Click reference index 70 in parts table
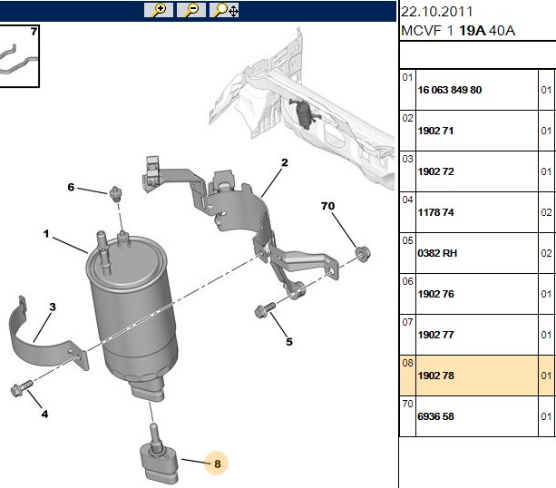The width and height of the screenshot is (556, 488). [408, 404]
